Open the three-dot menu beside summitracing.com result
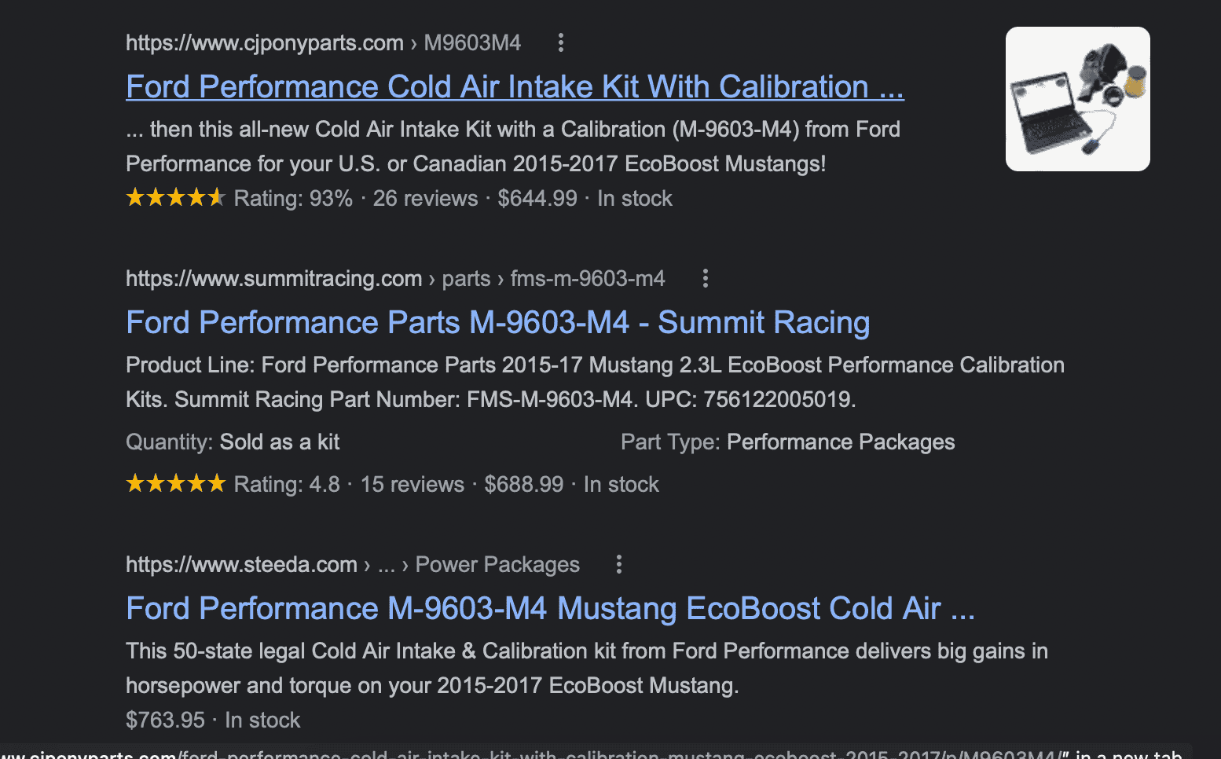Screen dimensions: 1221x759 [x=705, y=278]
